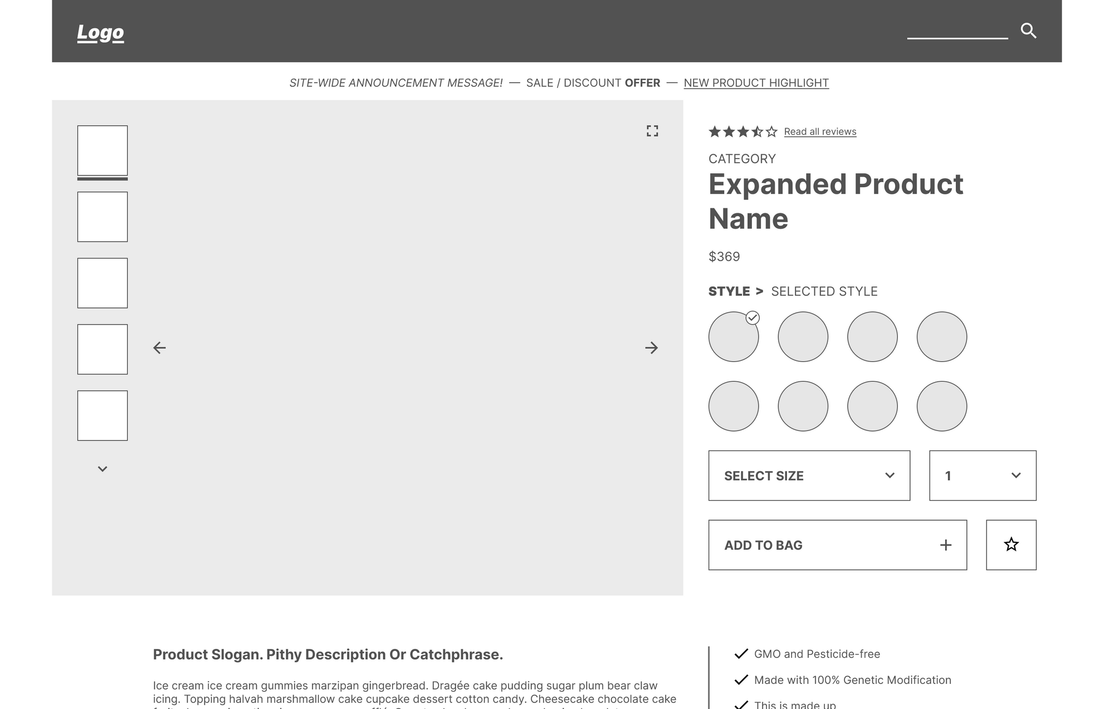Click the plus icon on Add to Bag
Image resolution: width=1114 pixels, height=709 pixels.
(x=945, y=545)
